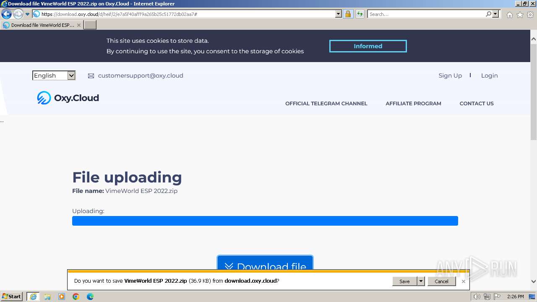Close the download notification bar

[463, 281]
